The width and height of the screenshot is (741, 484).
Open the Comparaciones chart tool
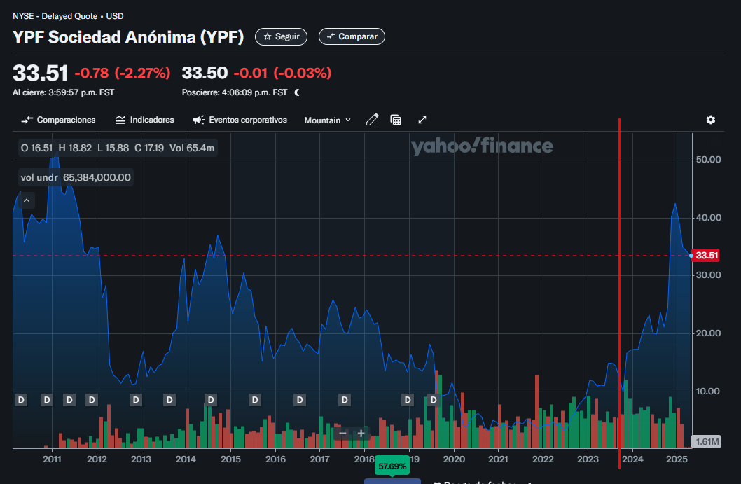[58, 120]
